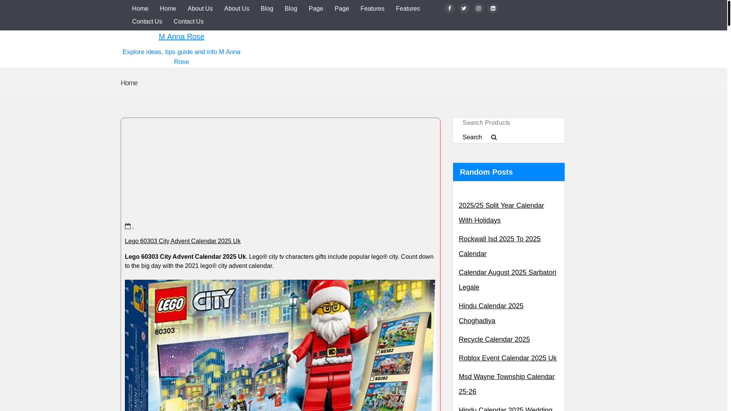Open the second Features menu item
The image size is (731, 411).
[x=408, y=9]
